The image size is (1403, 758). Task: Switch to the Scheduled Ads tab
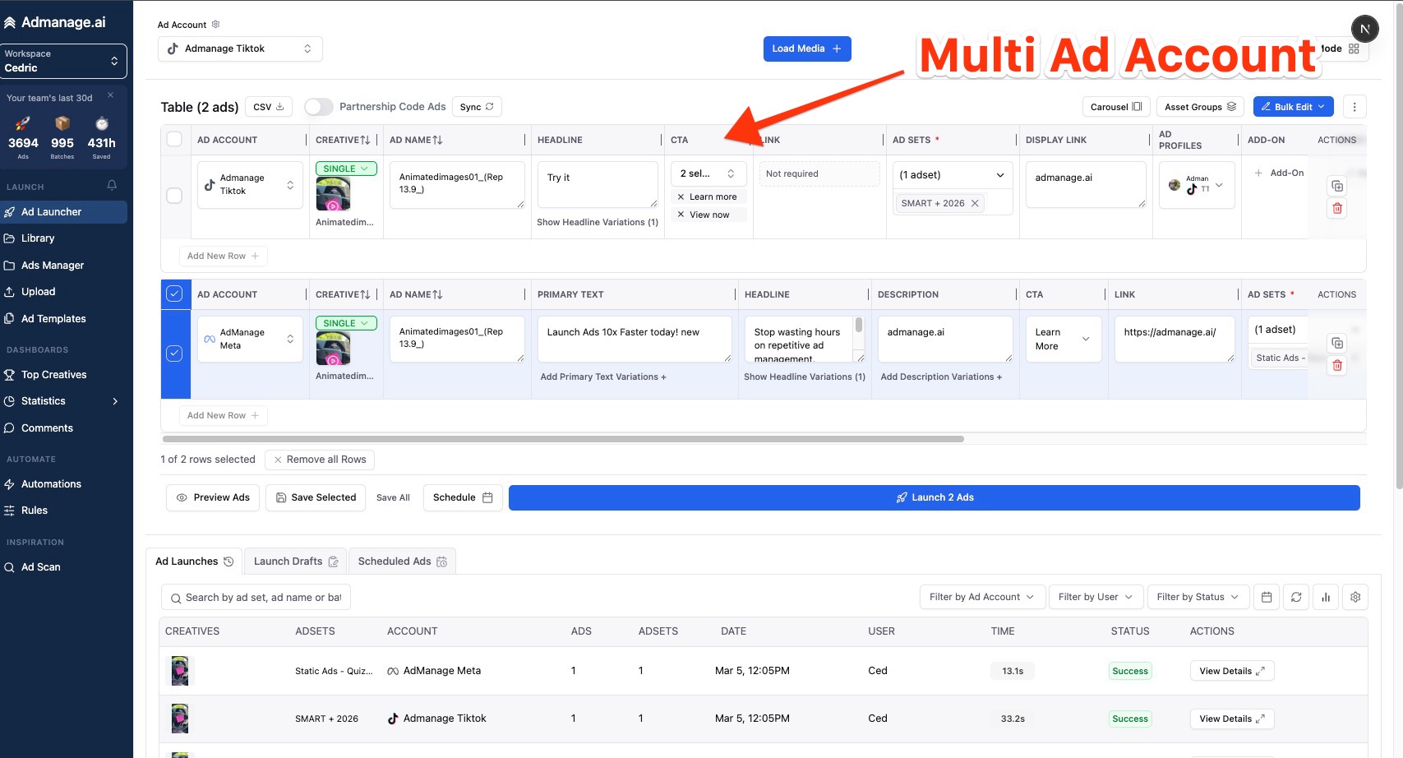[x=402, y=562]
